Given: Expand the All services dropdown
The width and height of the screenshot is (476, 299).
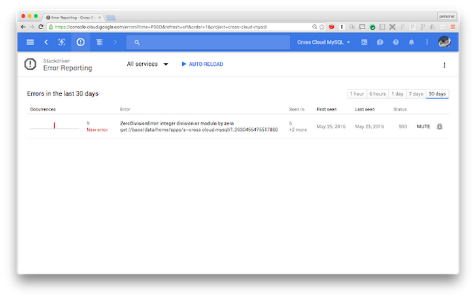Looking at the screenshot, I should [148, 64].
